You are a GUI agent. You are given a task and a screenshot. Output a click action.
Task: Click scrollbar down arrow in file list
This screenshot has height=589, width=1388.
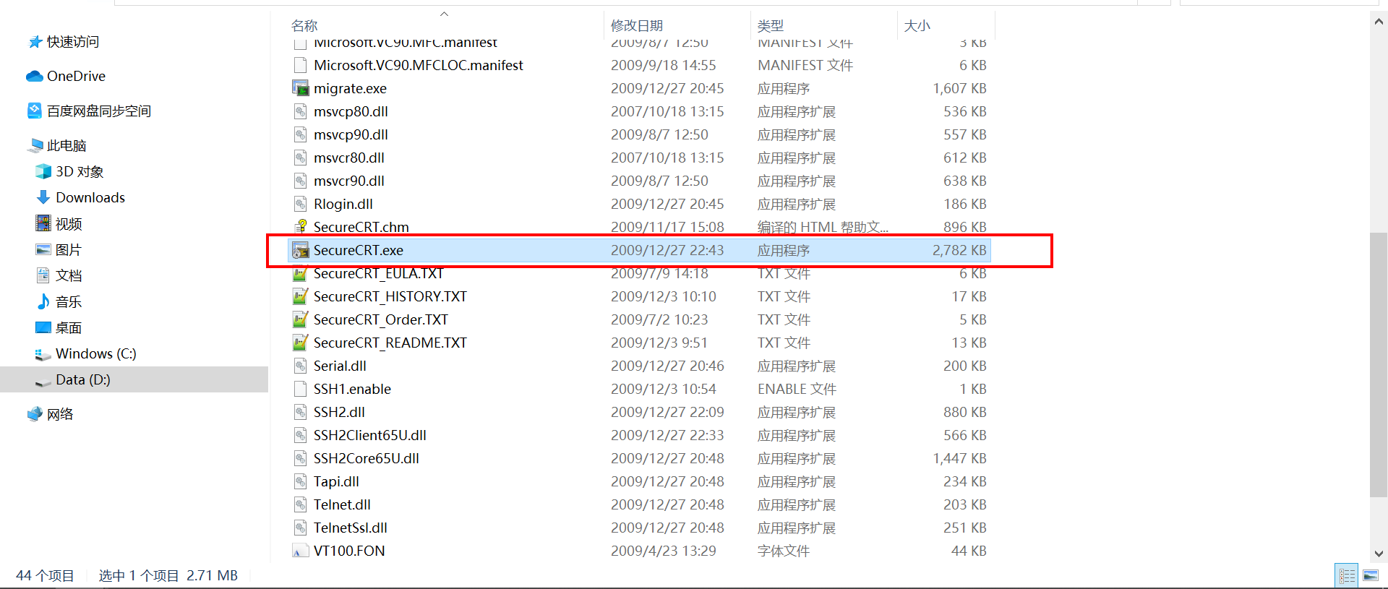[x=1379, y=554]
